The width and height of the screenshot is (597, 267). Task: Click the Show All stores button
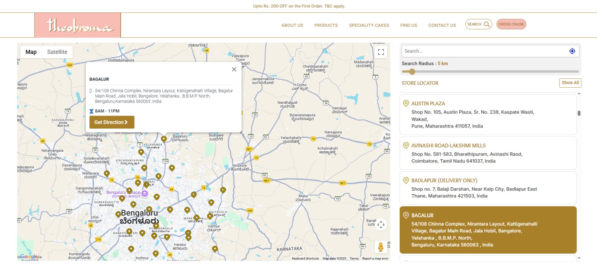point(570,82)
